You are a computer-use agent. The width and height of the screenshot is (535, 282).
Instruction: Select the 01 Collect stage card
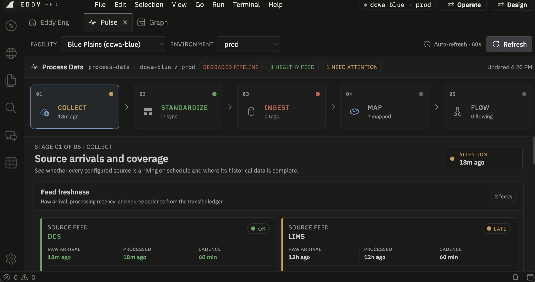pos(75,107)
